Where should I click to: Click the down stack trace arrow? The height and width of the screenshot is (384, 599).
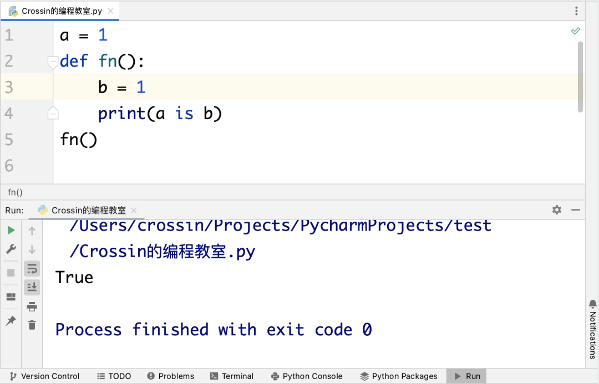point(32,250)
